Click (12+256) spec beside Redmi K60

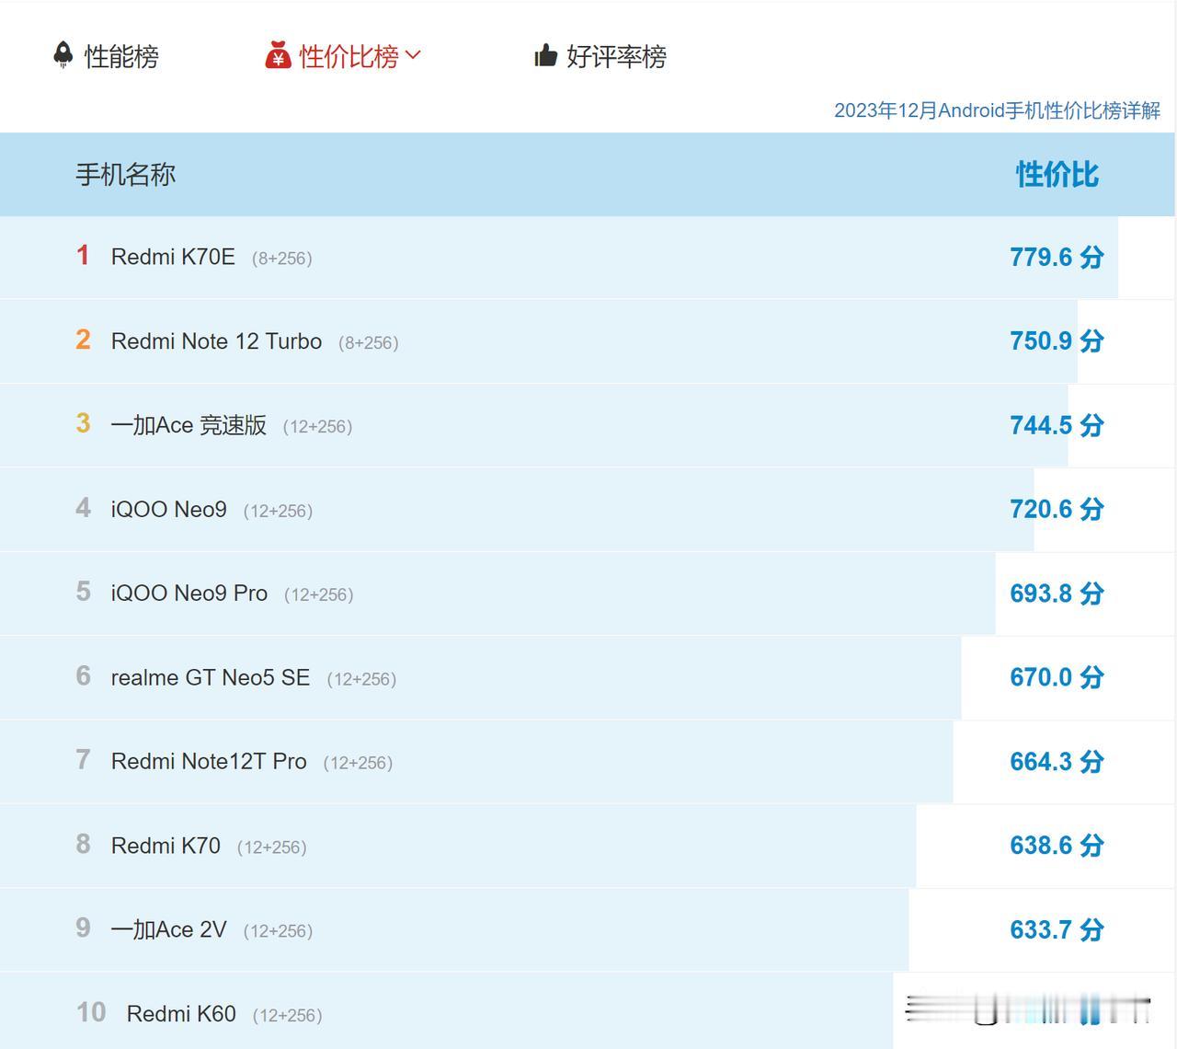(287, 1016)
